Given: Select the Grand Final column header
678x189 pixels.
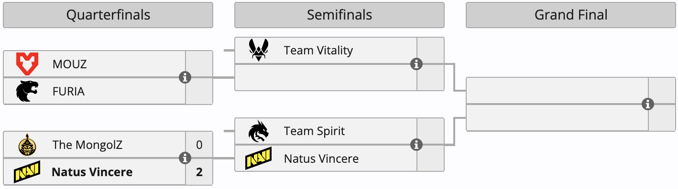Looking at the screenshot, I should coord(571,15).
